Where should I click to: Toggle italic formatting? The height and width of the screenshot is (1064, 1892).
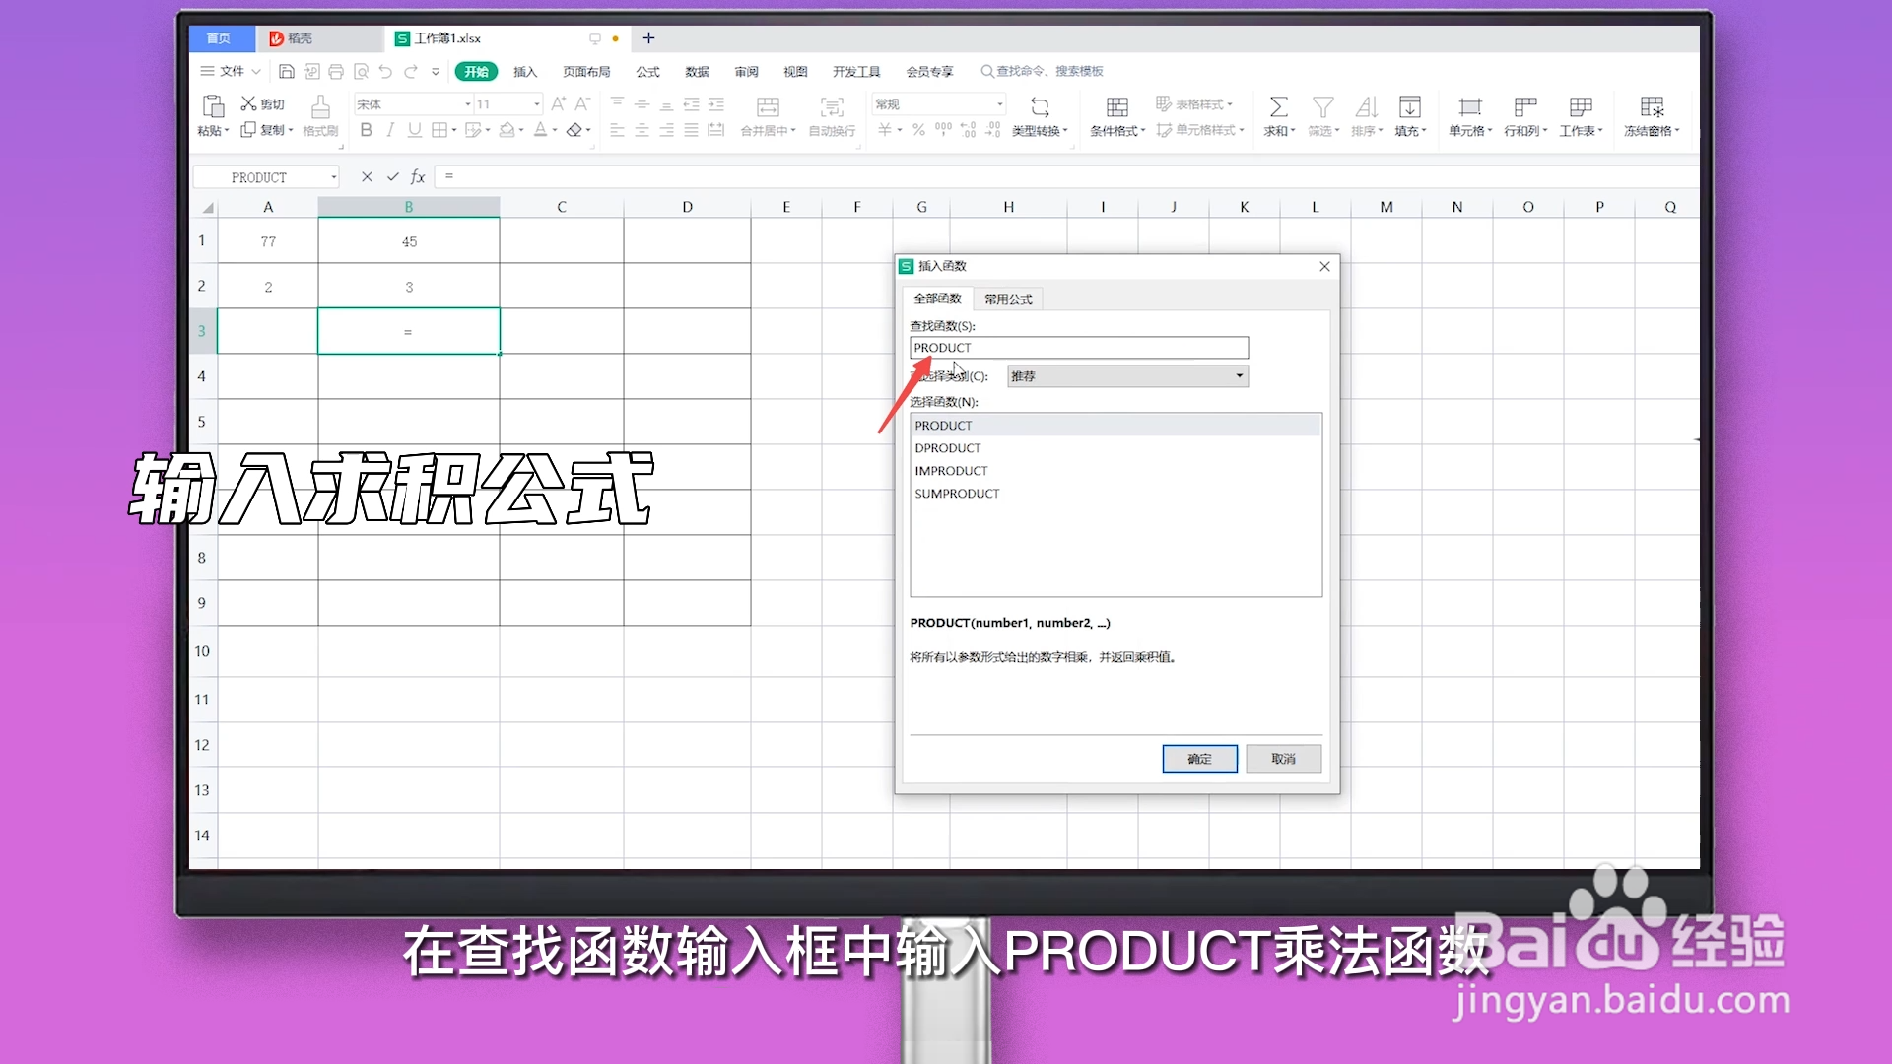coord(390,129)
